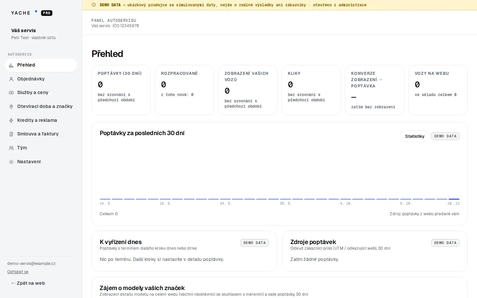
Task: Click the Odhlásit se link
Action: [x=18, y=272]
